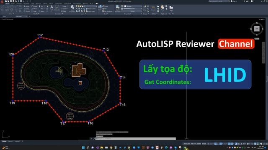Select the Fillet tool
This screenshot has width=268, height=150.
(41, 9)
